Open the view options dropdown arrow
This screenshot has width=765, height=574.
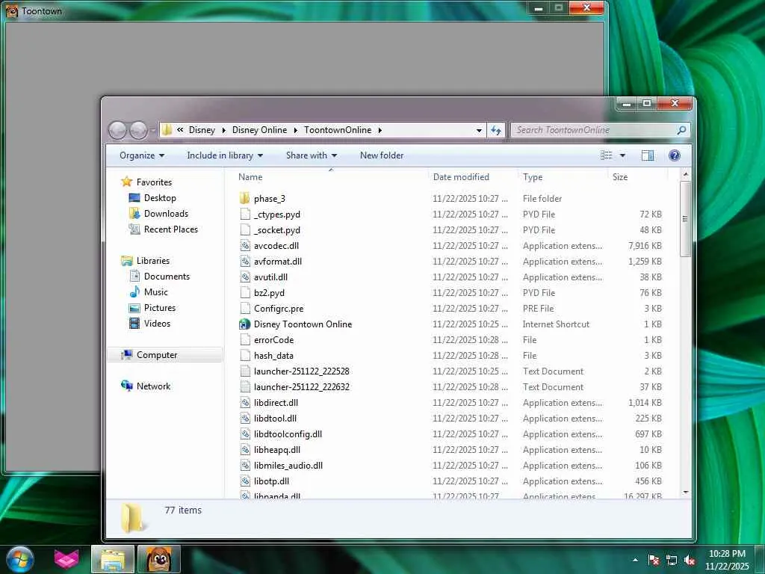pos(622,155)
